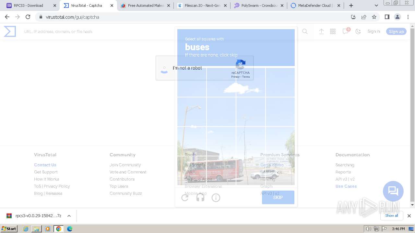
Task: Open Contact Us link
Action: [45, 165]
